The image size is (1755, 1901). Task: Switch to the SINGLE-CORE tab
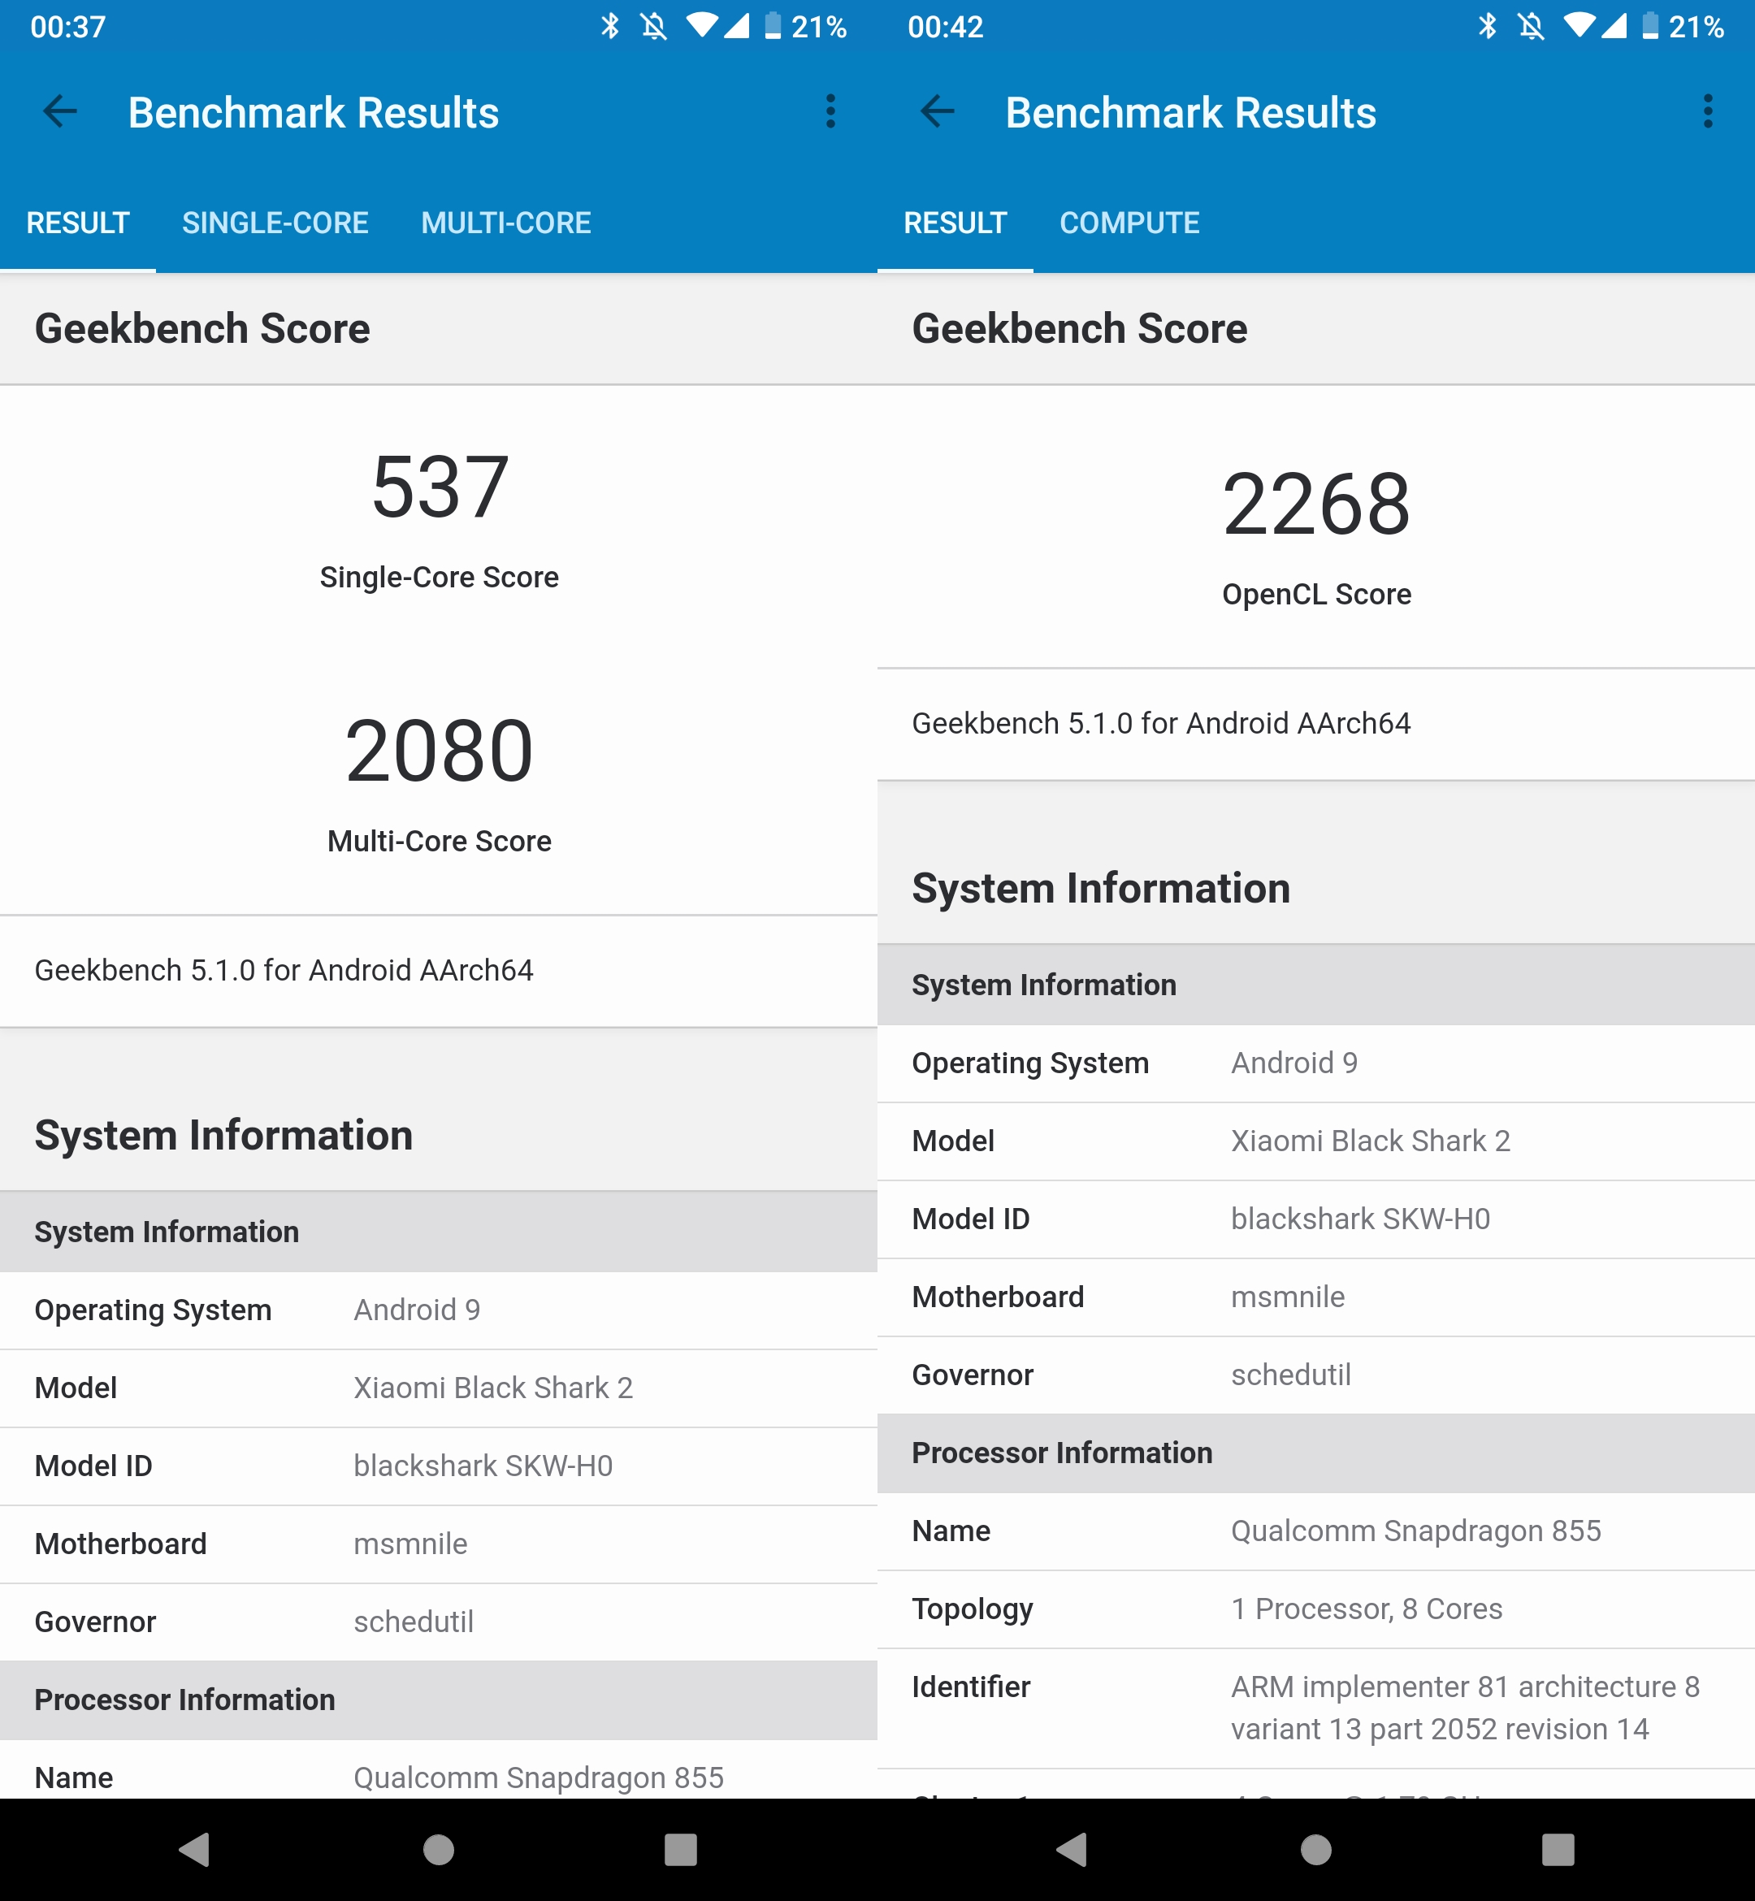pyautogui.click(x=275, y=223)
